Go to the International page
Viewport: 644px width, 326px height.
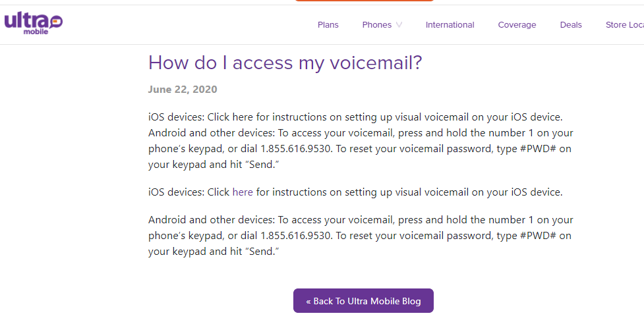click(x=450, y=25)
